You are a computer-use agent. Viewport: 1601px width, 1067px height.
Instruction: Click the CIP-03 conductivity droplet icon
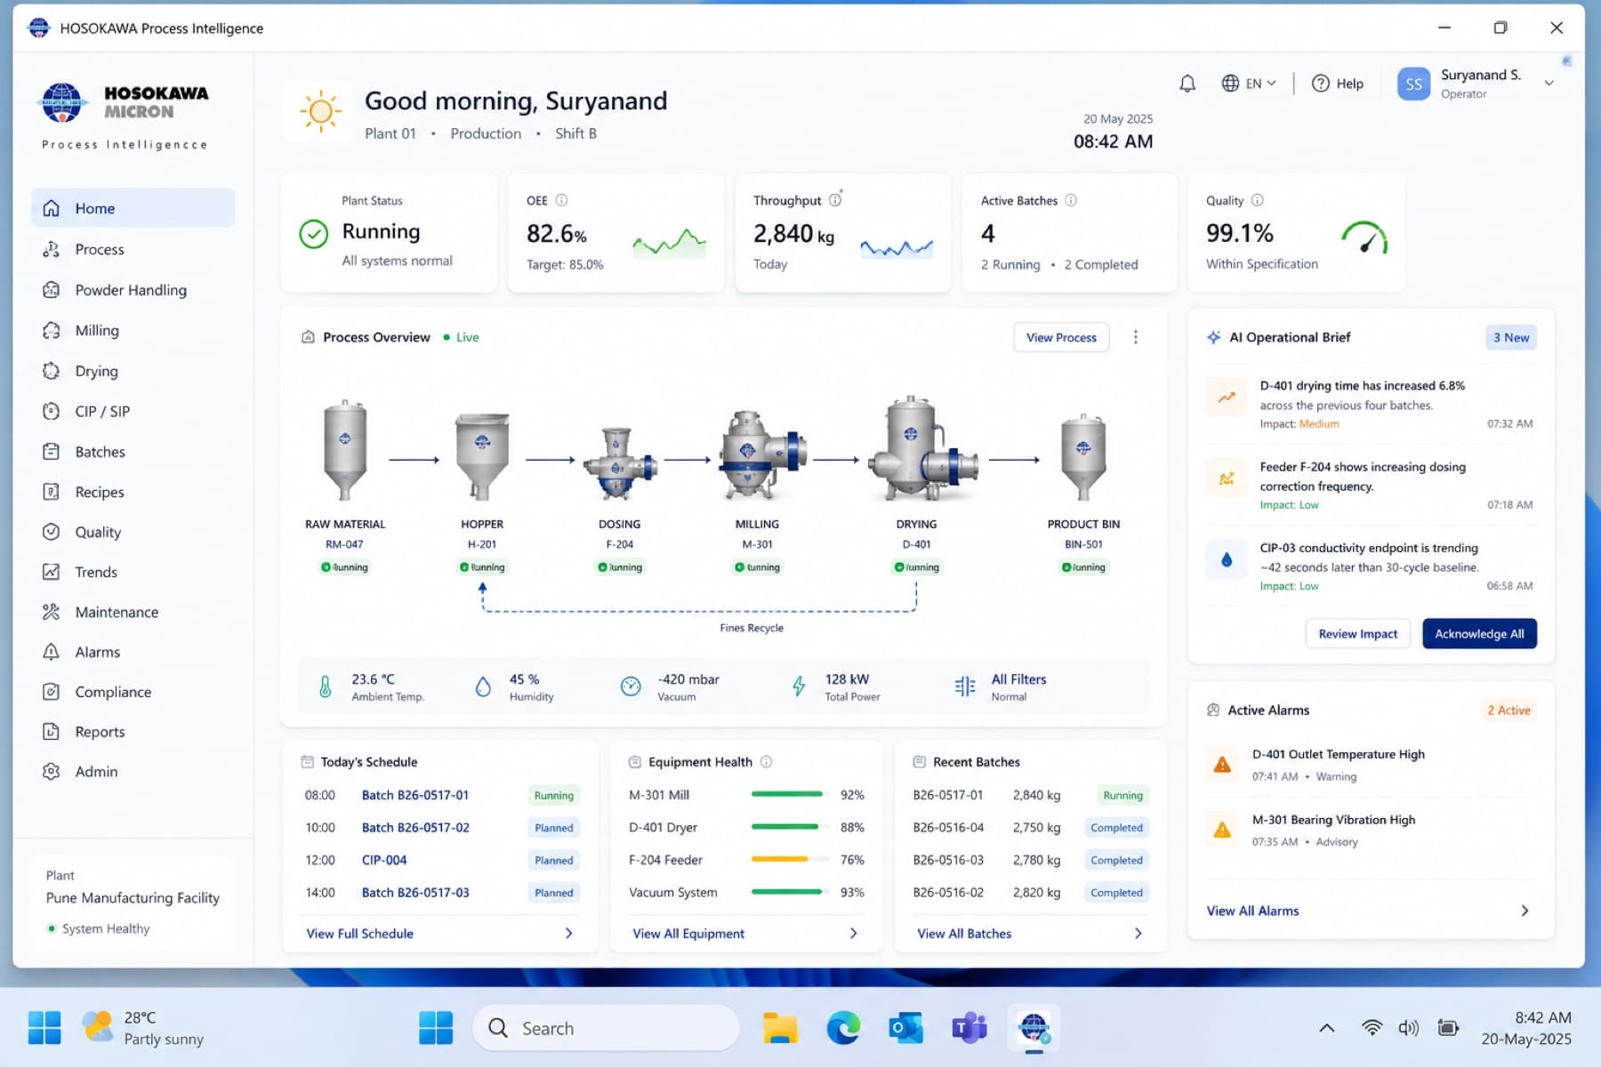click(x=1227, y=560)
